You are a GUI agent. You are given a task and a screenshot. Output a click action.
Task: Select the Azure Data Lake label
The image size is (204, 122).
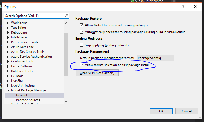[x=22, y=47]
